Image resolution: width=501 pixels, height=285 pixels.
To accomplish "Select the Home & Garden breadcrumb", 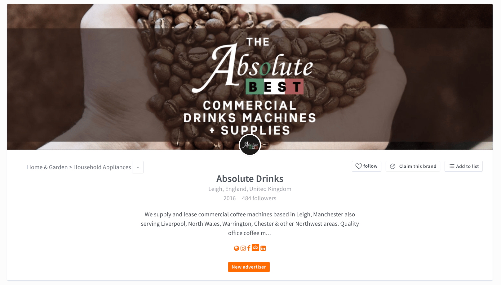I will (47, 167).
